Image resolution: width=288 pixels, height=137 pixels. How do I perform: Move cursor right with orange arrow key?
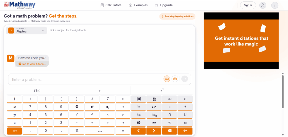(154, 131)
